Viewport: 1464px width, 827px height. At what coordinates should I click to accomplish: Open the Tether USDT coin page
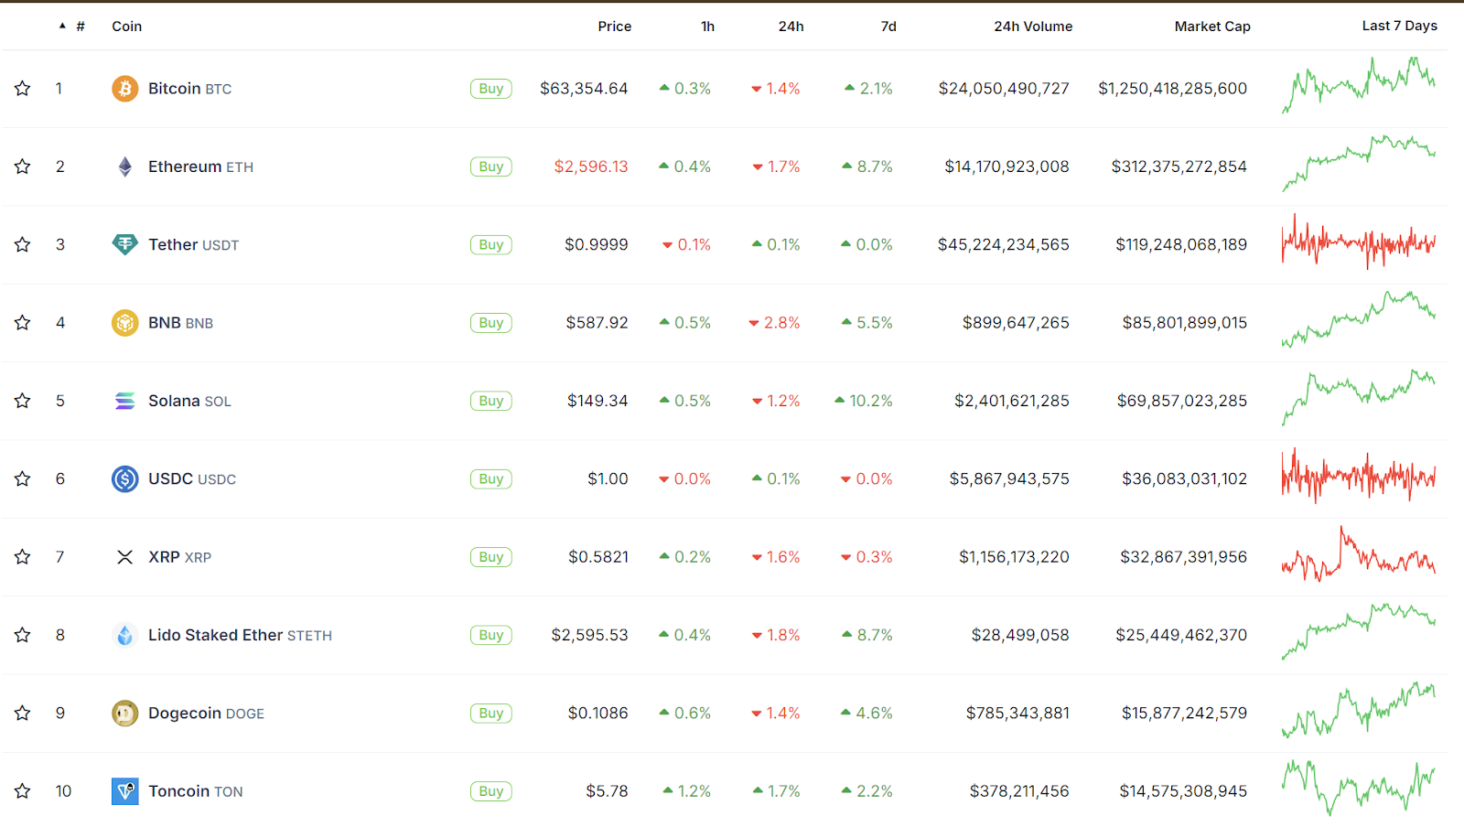click(x=194, y=244)
